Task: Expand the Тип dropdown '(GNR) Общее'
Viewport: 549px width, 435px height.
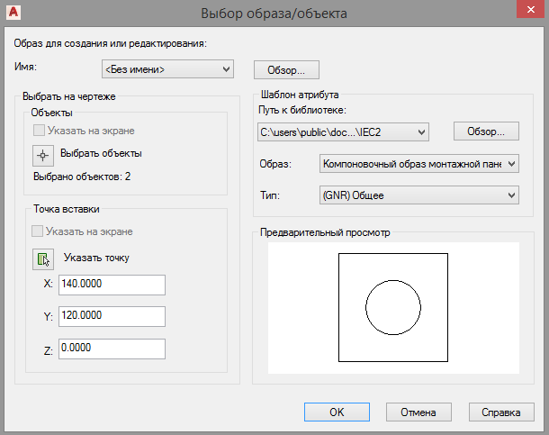Action: (419, 195)
